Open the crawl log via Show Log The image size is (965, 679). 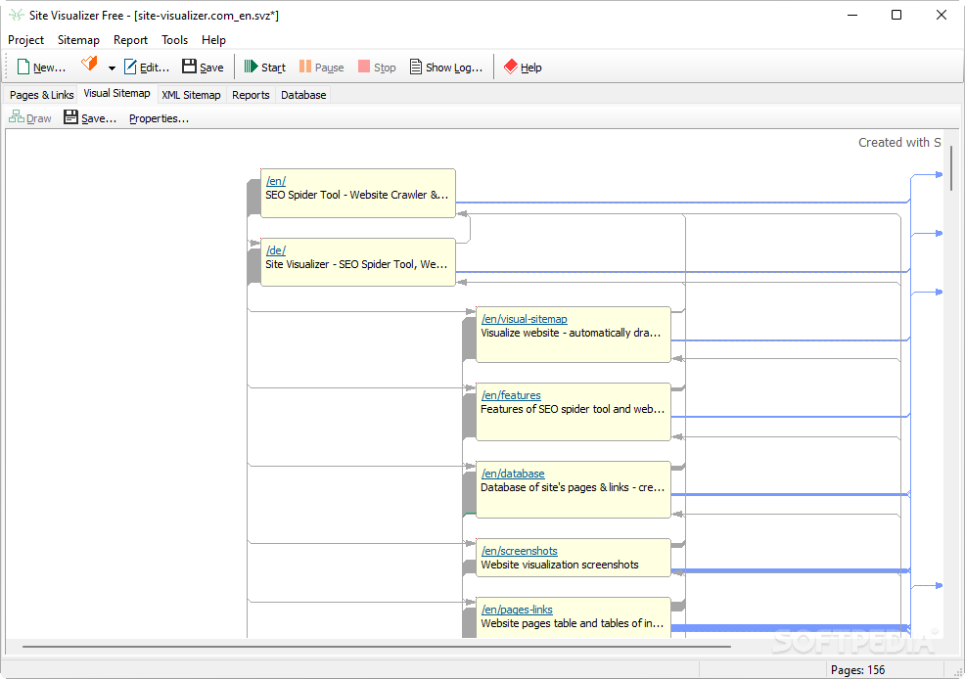pos(446,68)
